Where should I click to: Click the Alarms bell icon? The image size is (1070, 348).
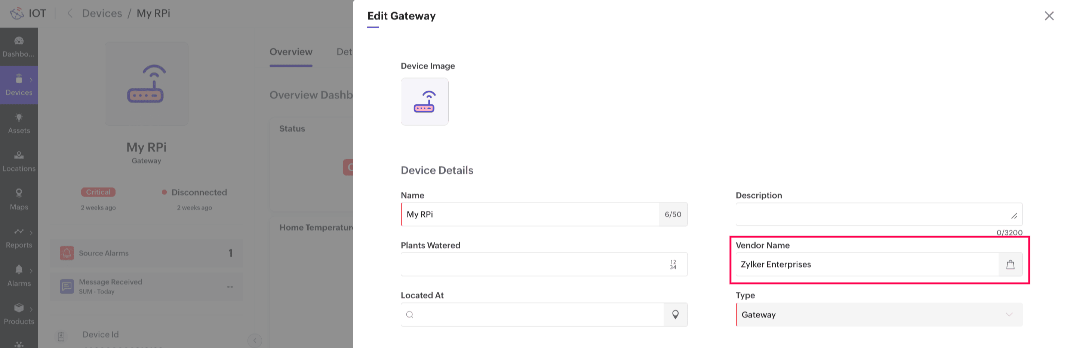(19, 270)
